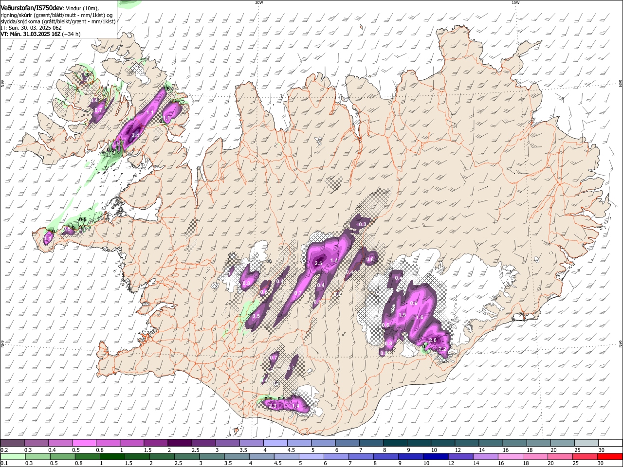Screen dimensions: 623x467
Task: Select snow legend swatch between 0.2 and 0.3
Action: pyautogui.click(x=12, y=443)
